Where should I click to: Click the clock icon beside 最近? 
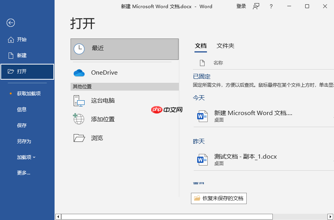pos(79,49)
